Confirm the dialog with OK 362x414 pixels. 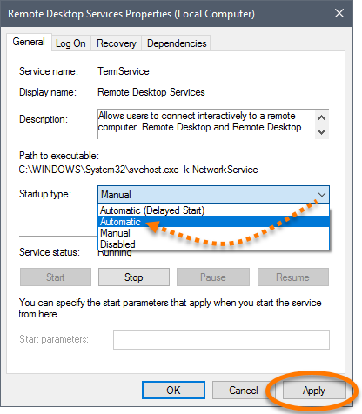click(173, 391)
